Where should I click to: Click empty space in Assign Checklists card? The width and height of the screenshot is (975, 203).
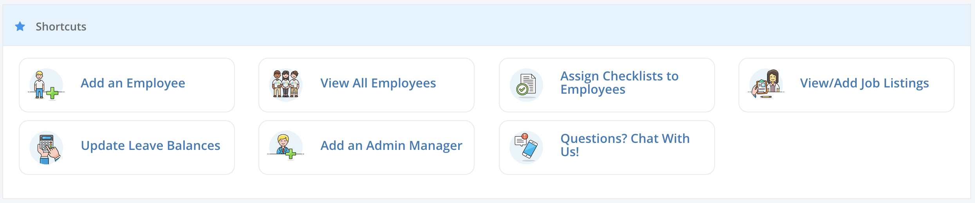click(697, 101)
